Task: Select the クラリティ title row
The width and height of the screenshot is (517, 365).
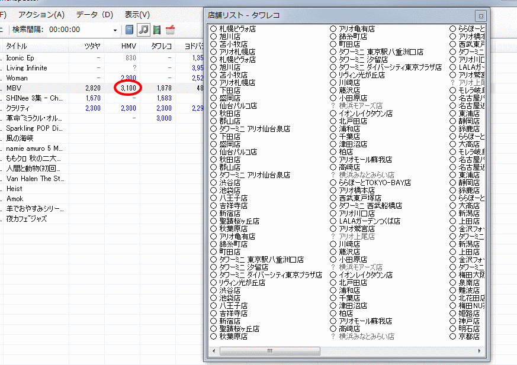Action: click(x=18, y=108)
